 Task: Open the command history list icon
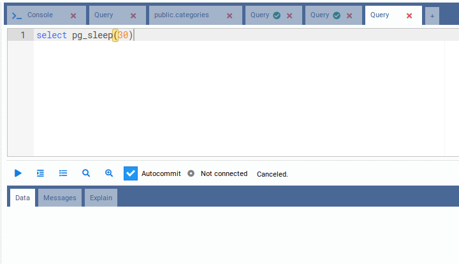point(63,173)
